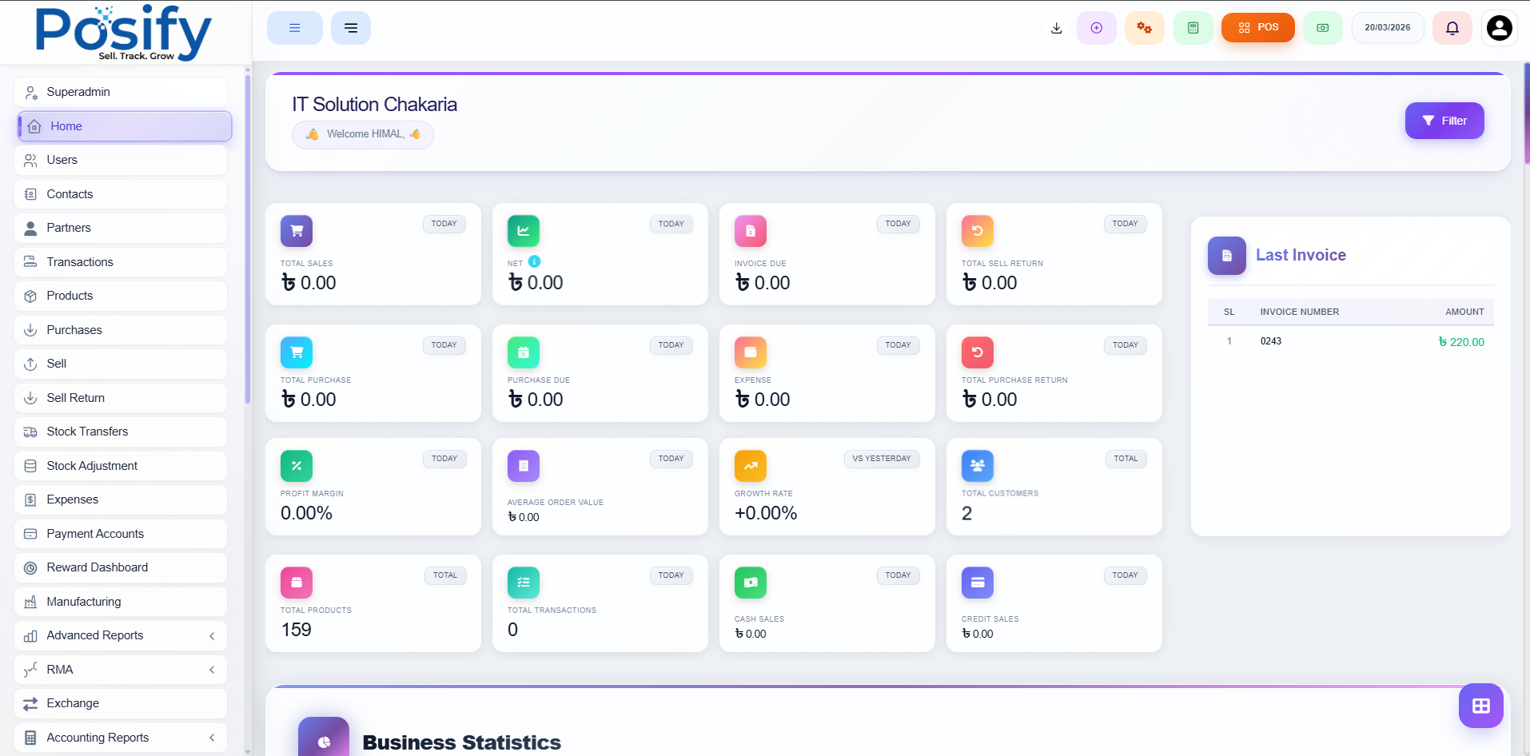Image resolution: width=1530 pixels, height=756 pixels.
Task: Click the purple grid widget icon bottom-right
Action: coord(1480,705)
